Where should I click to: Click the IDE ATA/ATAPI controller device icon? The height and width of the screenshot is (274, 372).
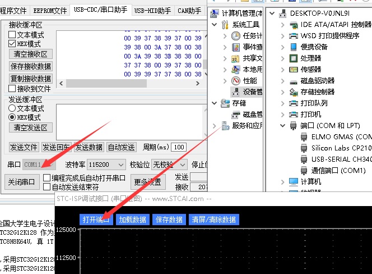point(294,25)
